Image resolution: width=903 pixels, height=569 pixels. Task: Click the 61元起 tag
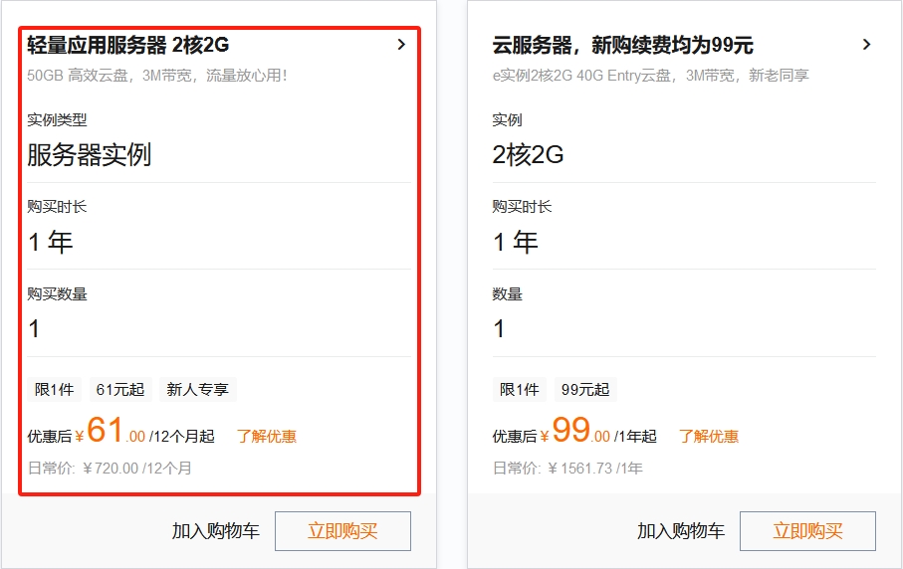120,390
